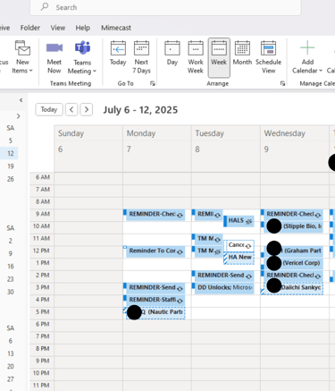Select date 19 in mini calendar

click(11, 166)
